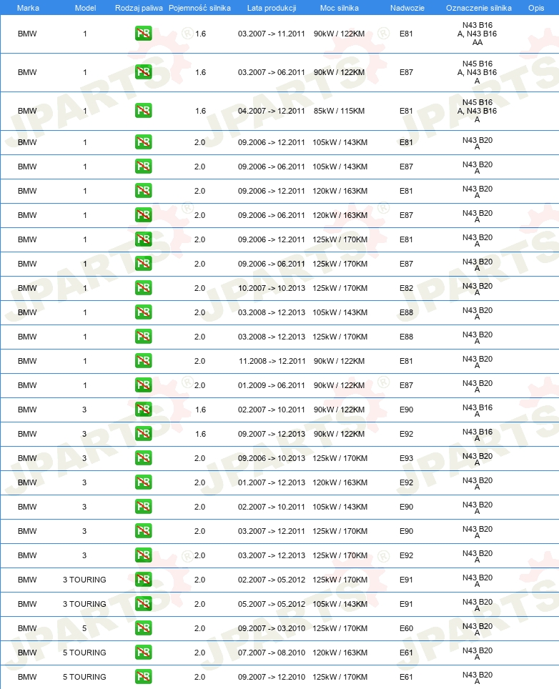
Task: Click engine code N43 B16 A, N43 B16 AA
Action: click(478, 34)
